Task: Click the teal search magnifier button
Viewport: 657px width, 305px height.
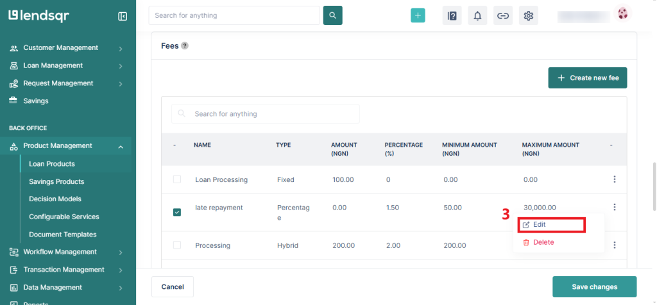Action: point(332,15)
